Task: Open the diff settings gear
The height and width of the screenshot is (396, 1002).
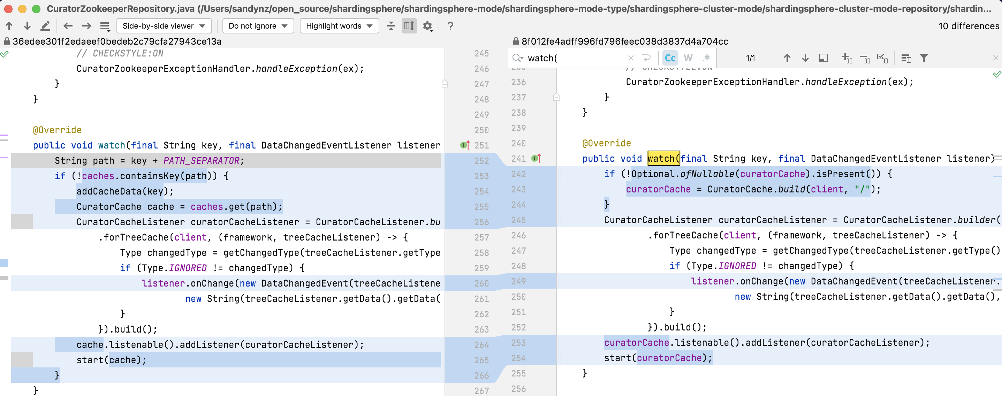Action: [428, 26]
